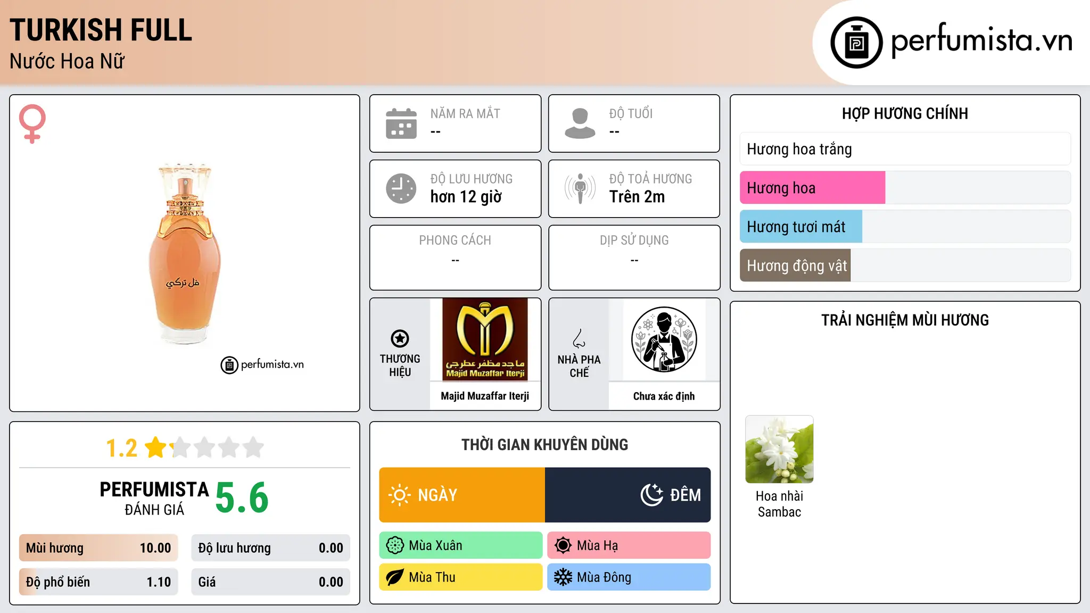Click the moon icon in Đêm bar

(x=652, y=495)
